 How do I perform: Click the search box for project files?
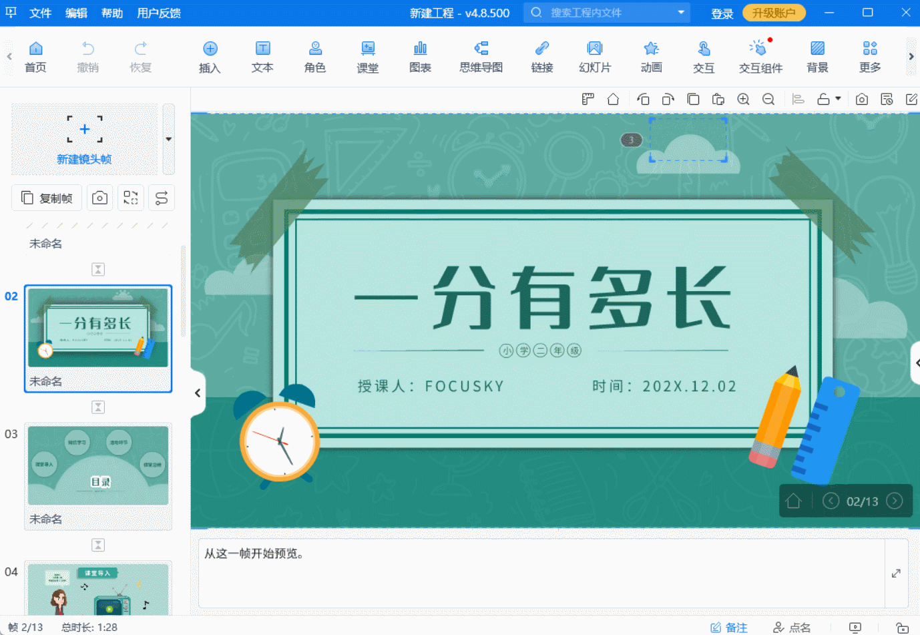click(606, 13)
